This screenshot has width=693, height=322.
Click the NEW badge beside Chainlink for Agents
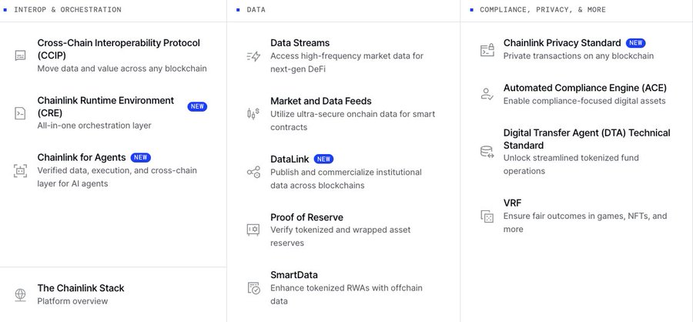141,157
